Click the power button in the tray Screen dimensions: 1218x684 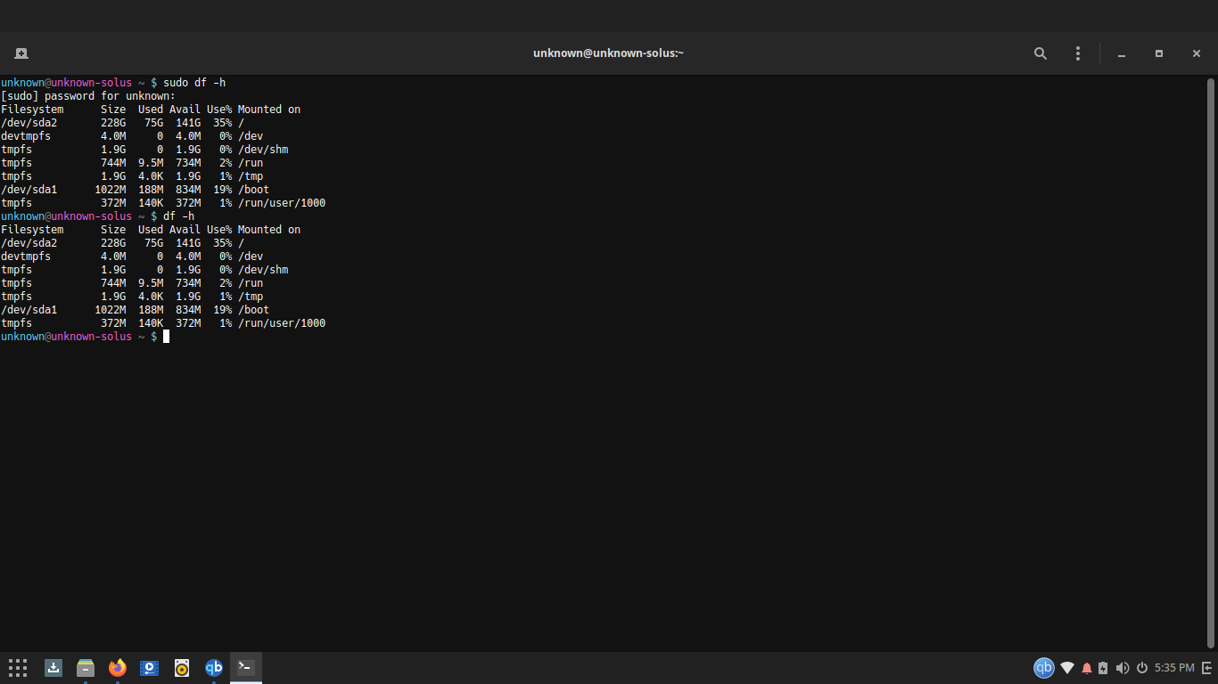[x=1141, y=668]
